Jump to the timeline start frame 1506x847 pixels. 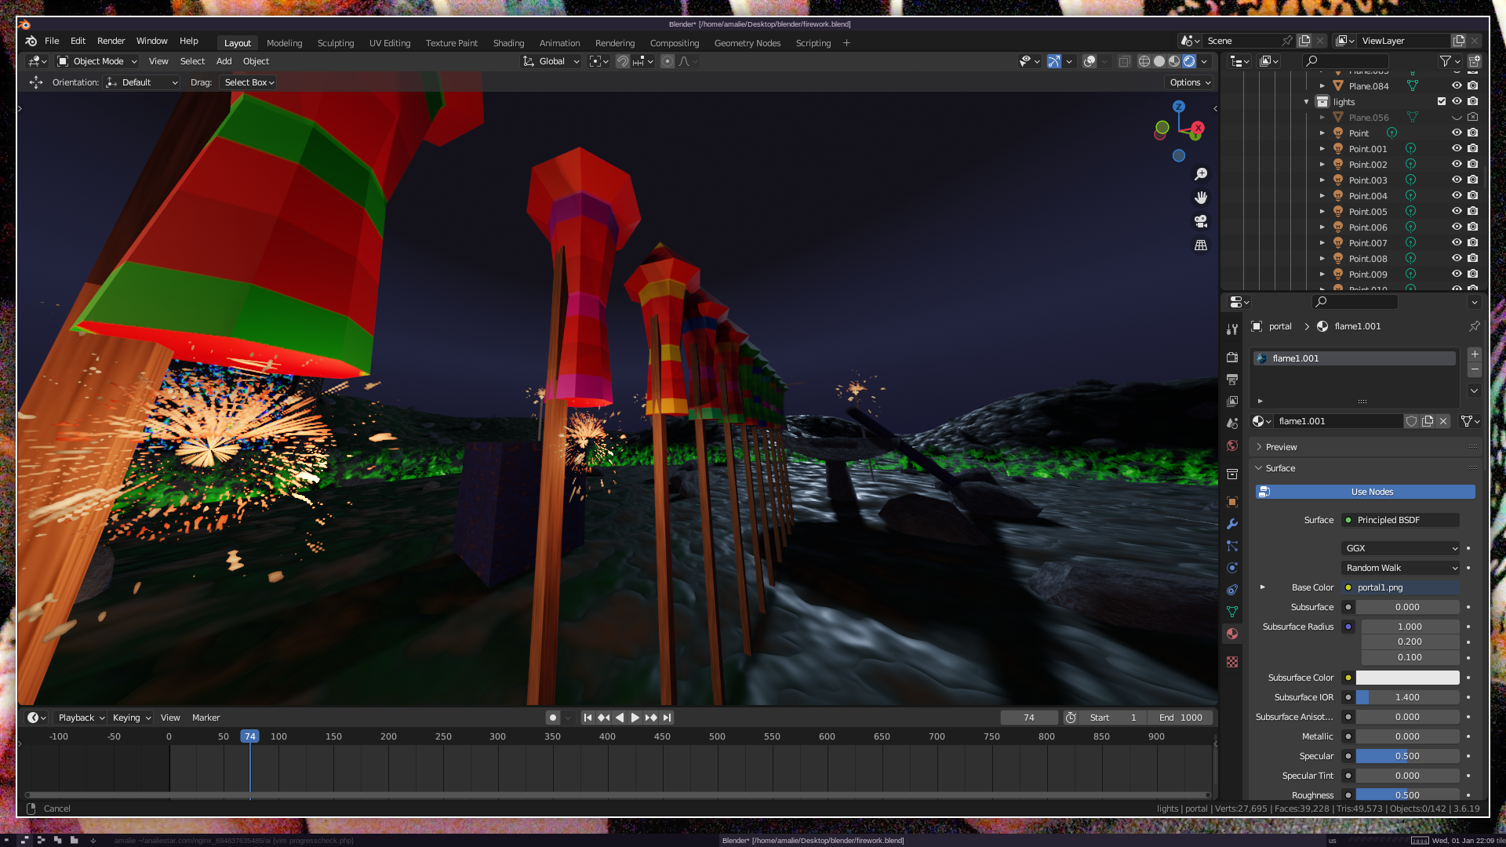coord(587,718)
